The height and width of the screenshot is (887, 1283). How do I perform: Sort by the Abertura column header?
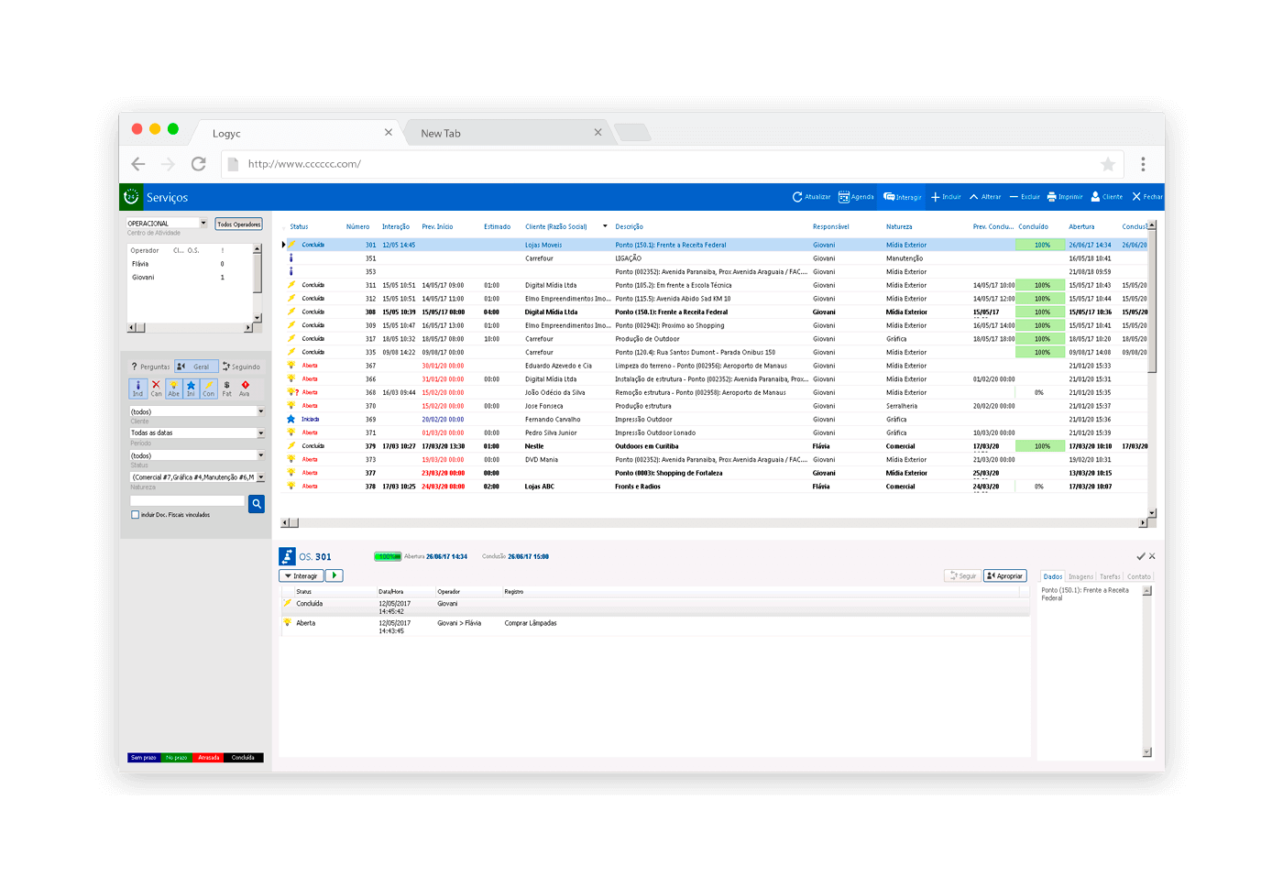pos(1081,226)
